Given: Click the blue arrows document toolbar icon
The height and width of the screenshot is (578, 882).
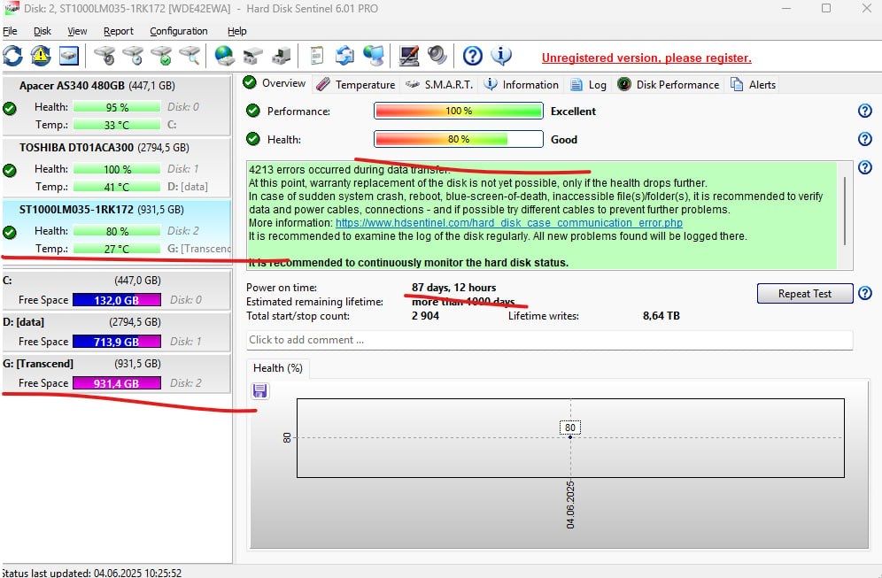Looking at the screenshot, I should [x=344, y=56].
